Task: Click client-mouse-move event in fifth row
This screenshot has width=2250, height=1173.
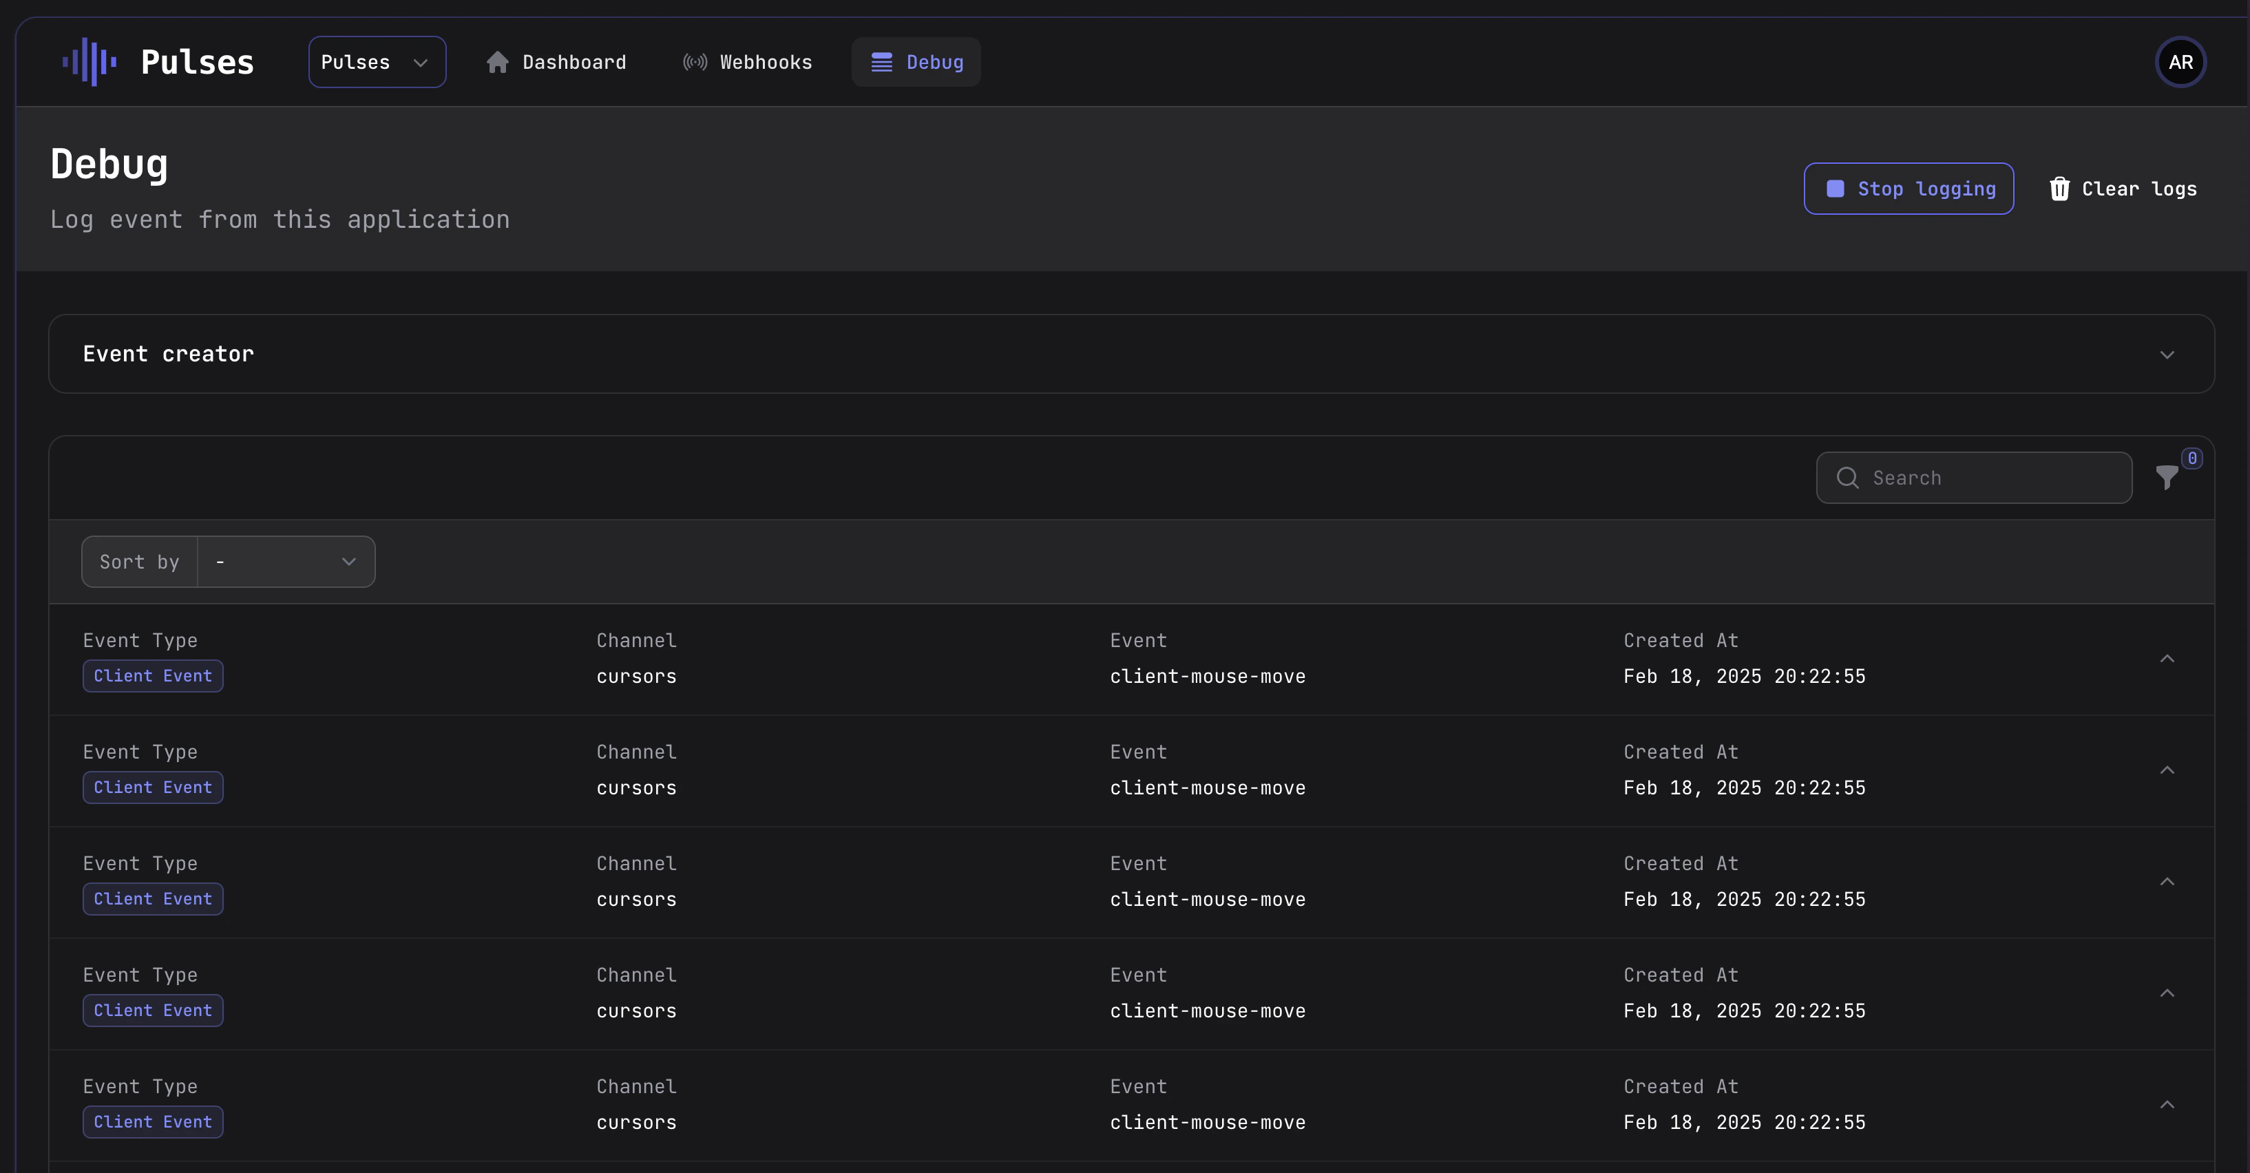Action: tap(1208, 1122)
